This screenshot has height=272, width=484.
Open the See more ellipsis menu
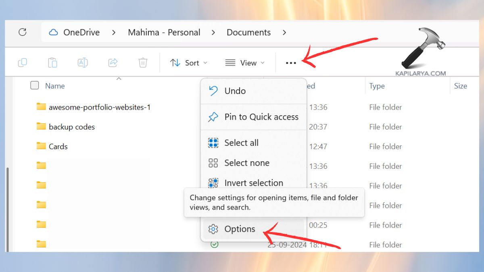(x=291, y=62)
